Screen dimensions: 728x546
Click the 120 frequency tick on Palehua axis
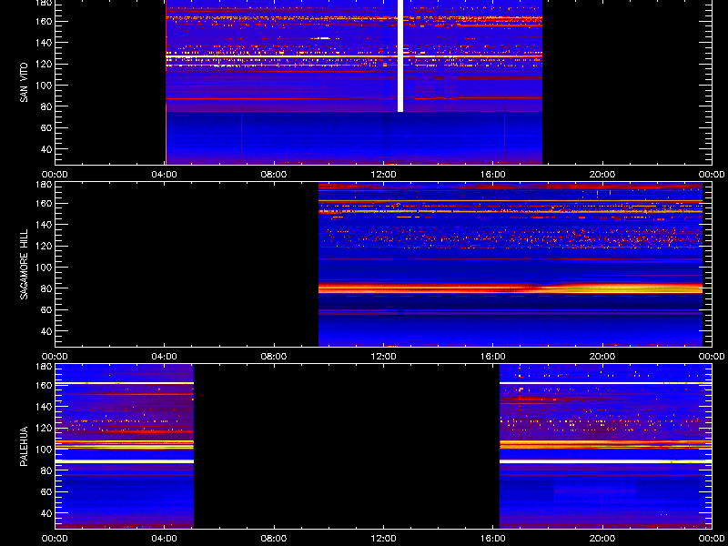[x=45, y=428]
